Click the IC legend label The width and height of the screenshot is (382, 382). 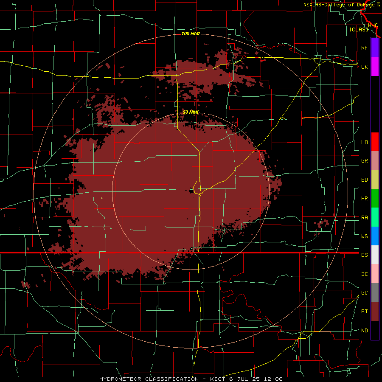[x=364, y=274]
